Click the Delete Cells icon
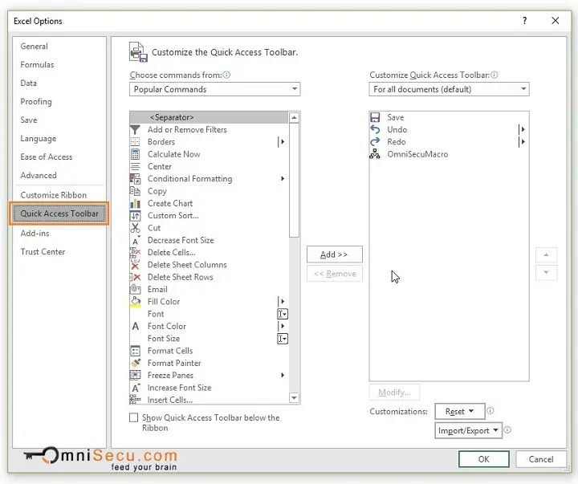578x484 pixels. pyautogui.click(x=136, y=253)
